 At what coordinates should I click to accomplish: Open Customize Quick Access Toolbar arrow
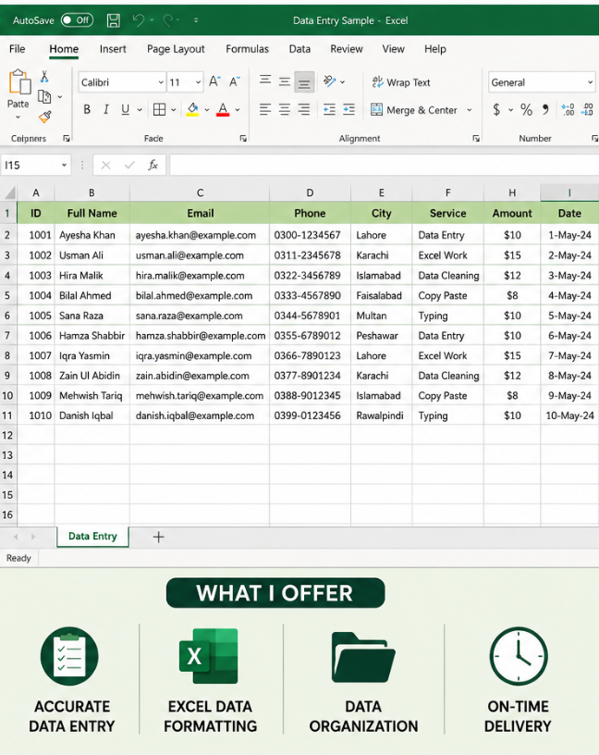point(196,20)
